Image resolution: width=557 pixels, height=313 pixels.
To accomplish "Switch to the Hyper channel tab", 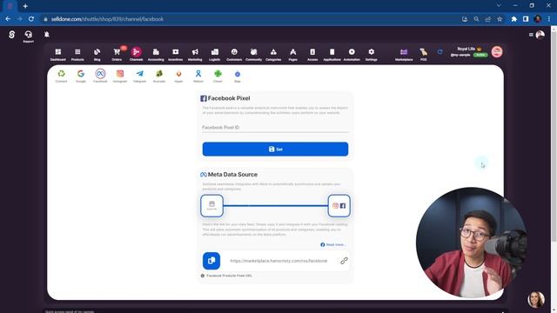I will point(178,76).
